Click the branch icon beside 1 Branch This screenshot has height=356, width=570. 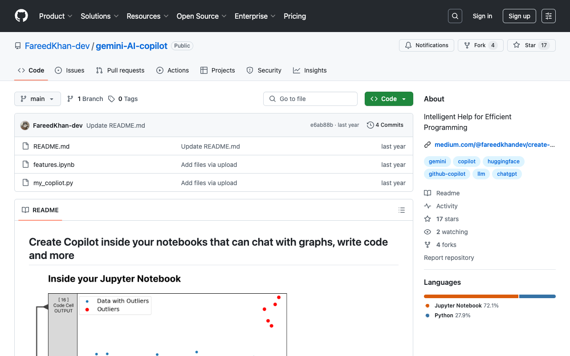(x=70, y=99)
